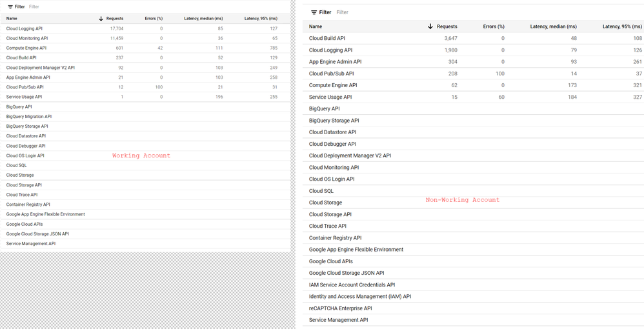
Task: Click the 60 errors value for Service Usage API
Action: click(x=501, y=97)
